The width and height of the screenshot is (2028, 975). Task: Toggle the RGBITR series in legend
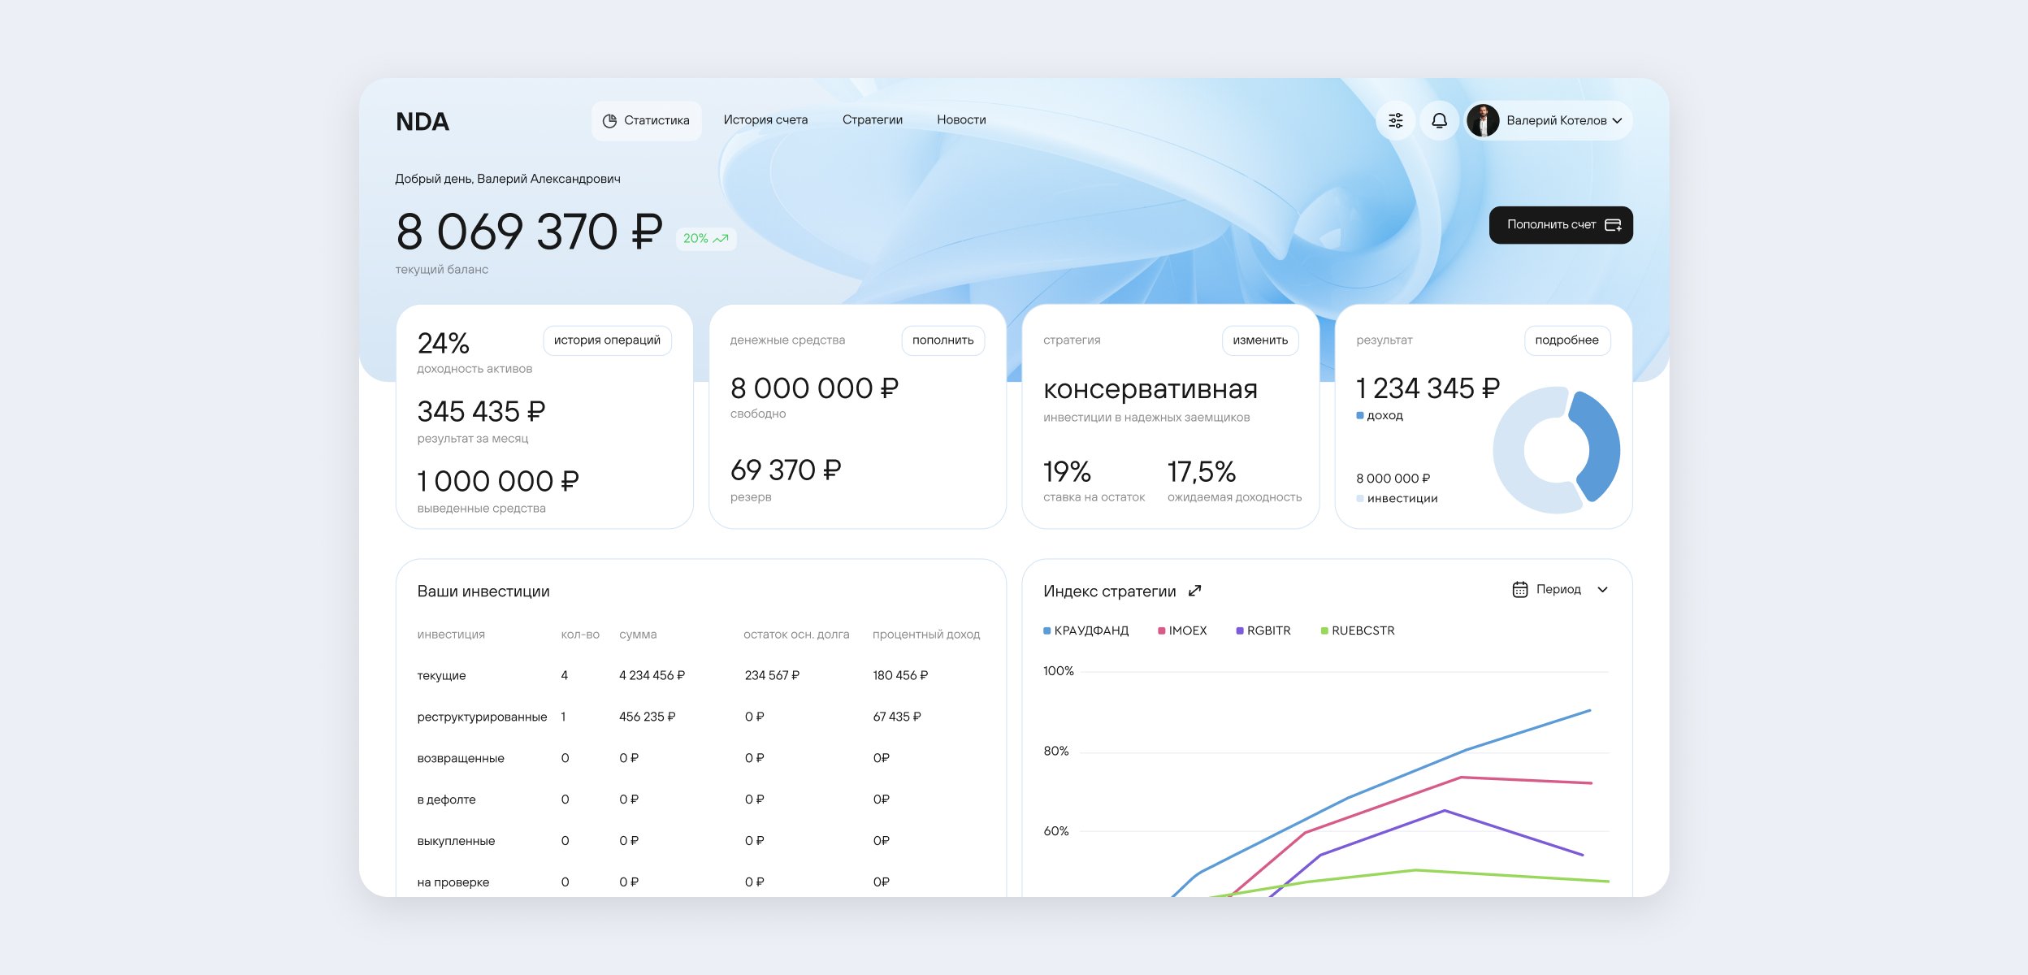(1263, 630)
